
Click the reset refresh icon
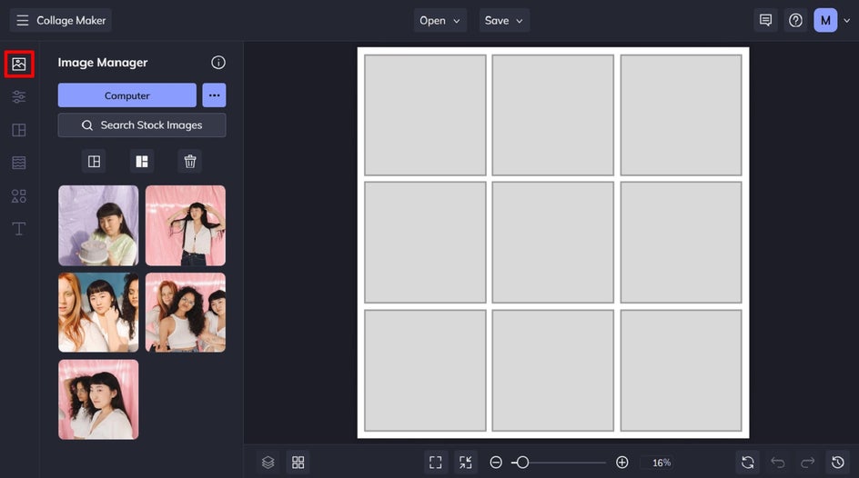coord(748,463)
